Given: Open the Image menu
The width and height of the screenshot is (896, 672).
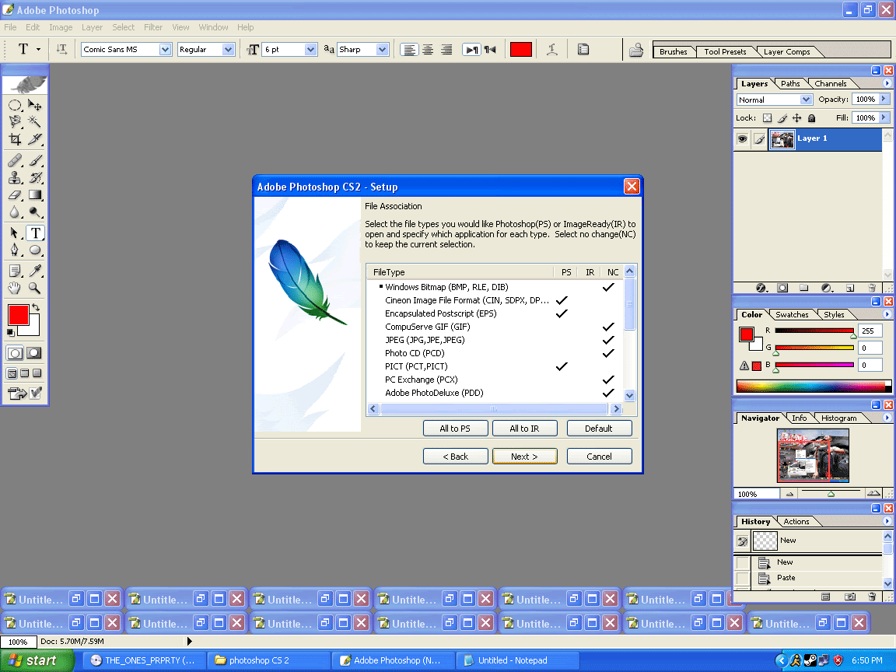Looking at the screenshot, I should (61, 27).
